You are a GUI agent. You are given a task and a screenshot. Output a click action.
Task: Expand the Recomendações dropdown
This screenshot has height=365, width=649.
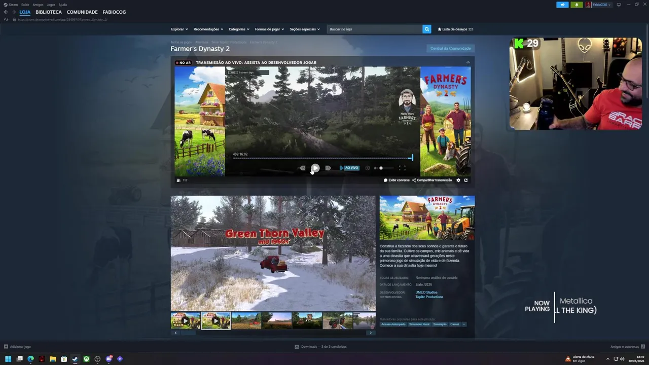(208, 29)
